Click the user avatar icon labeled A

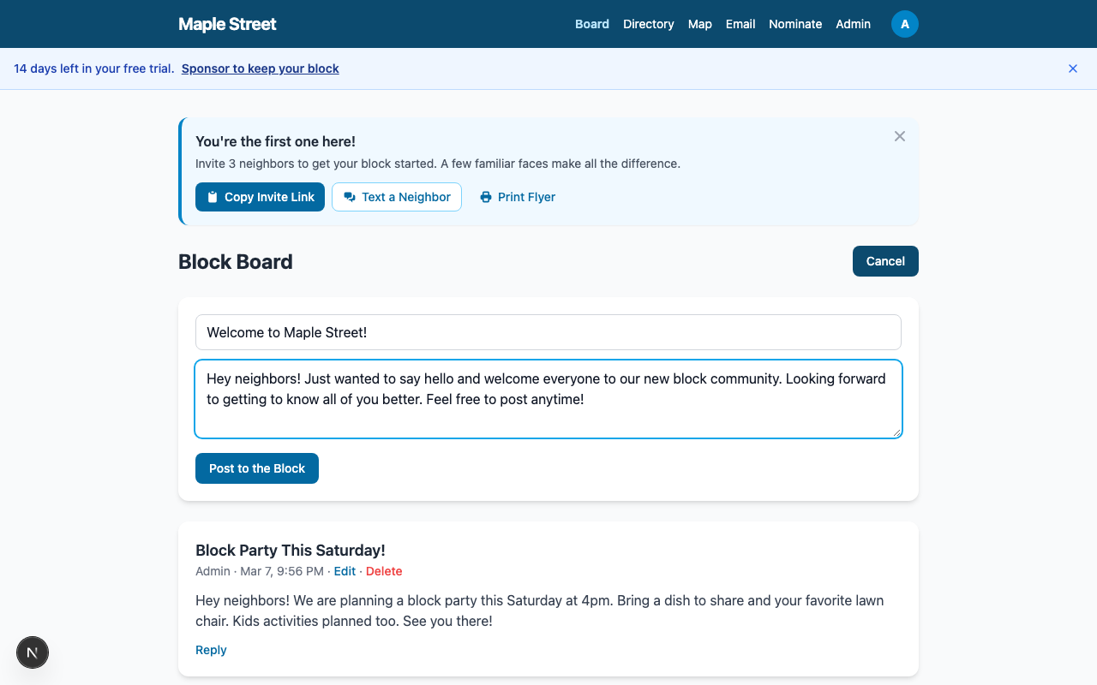pos(904,24)
